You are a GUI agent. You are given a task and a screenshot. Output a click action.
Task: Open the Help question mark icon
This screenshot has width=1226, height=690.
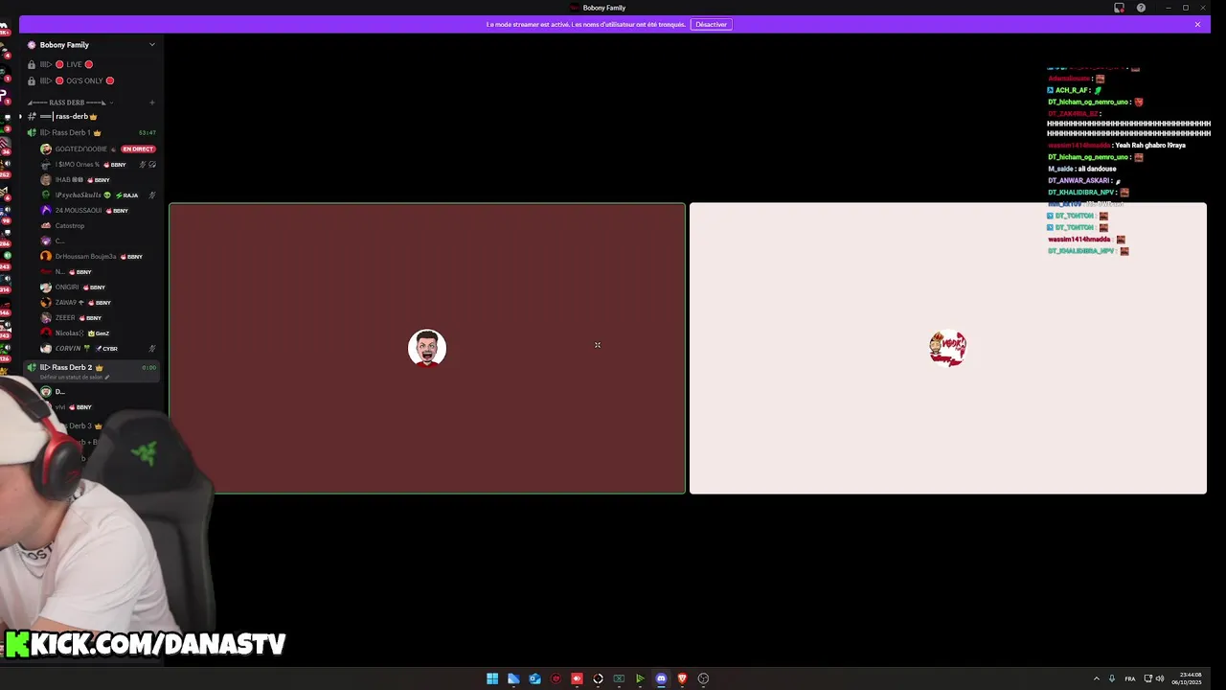point(1141,8)
